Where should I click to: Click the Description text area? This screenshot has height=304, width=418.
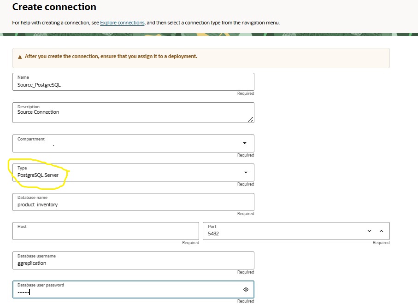[133, 113]
